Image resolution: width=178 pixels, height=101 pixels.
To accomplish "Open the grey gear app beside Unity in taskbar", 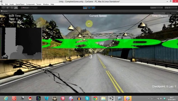I will [x=120, y=98].
